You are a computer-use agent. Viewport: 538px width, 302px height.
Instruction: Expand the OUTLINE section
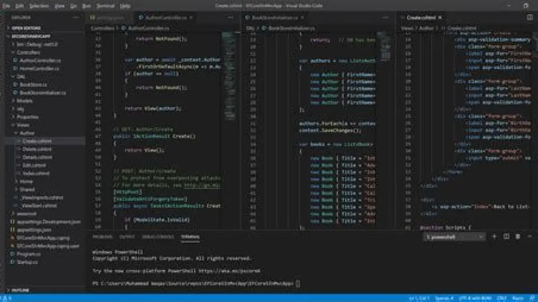pyautogui.click(x=20, y=290)
